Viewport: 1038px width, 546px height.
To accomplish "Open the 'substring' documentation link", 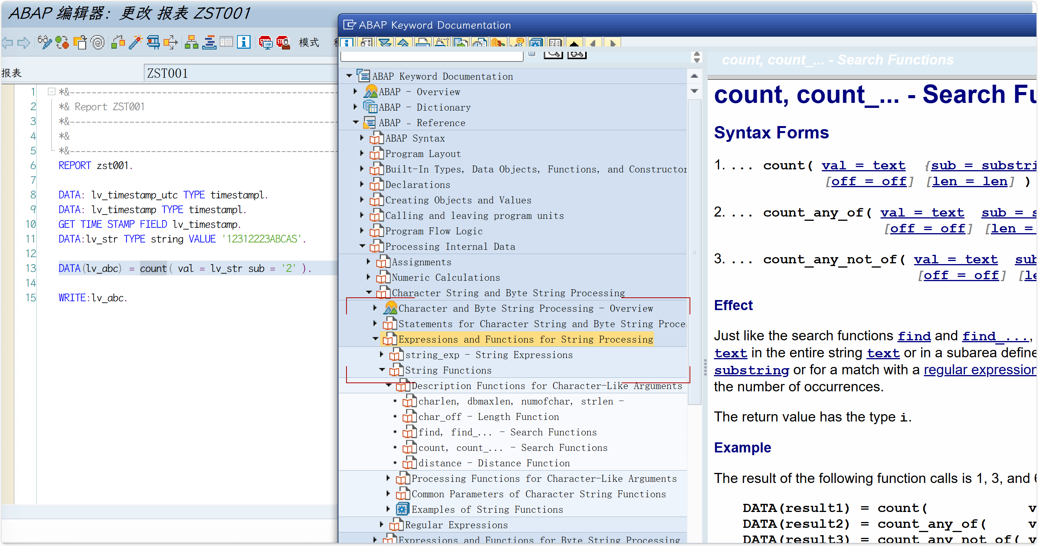I will pos(751,370).
